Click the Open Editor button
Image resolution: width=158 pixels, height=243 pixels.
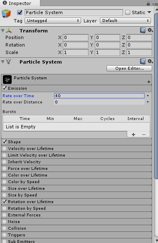pos(129,69)
